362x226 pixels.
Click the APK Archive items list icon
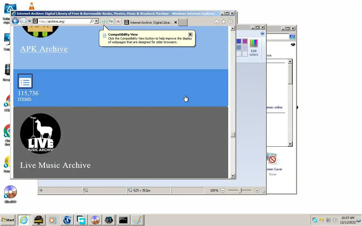[x=25, y=81]
